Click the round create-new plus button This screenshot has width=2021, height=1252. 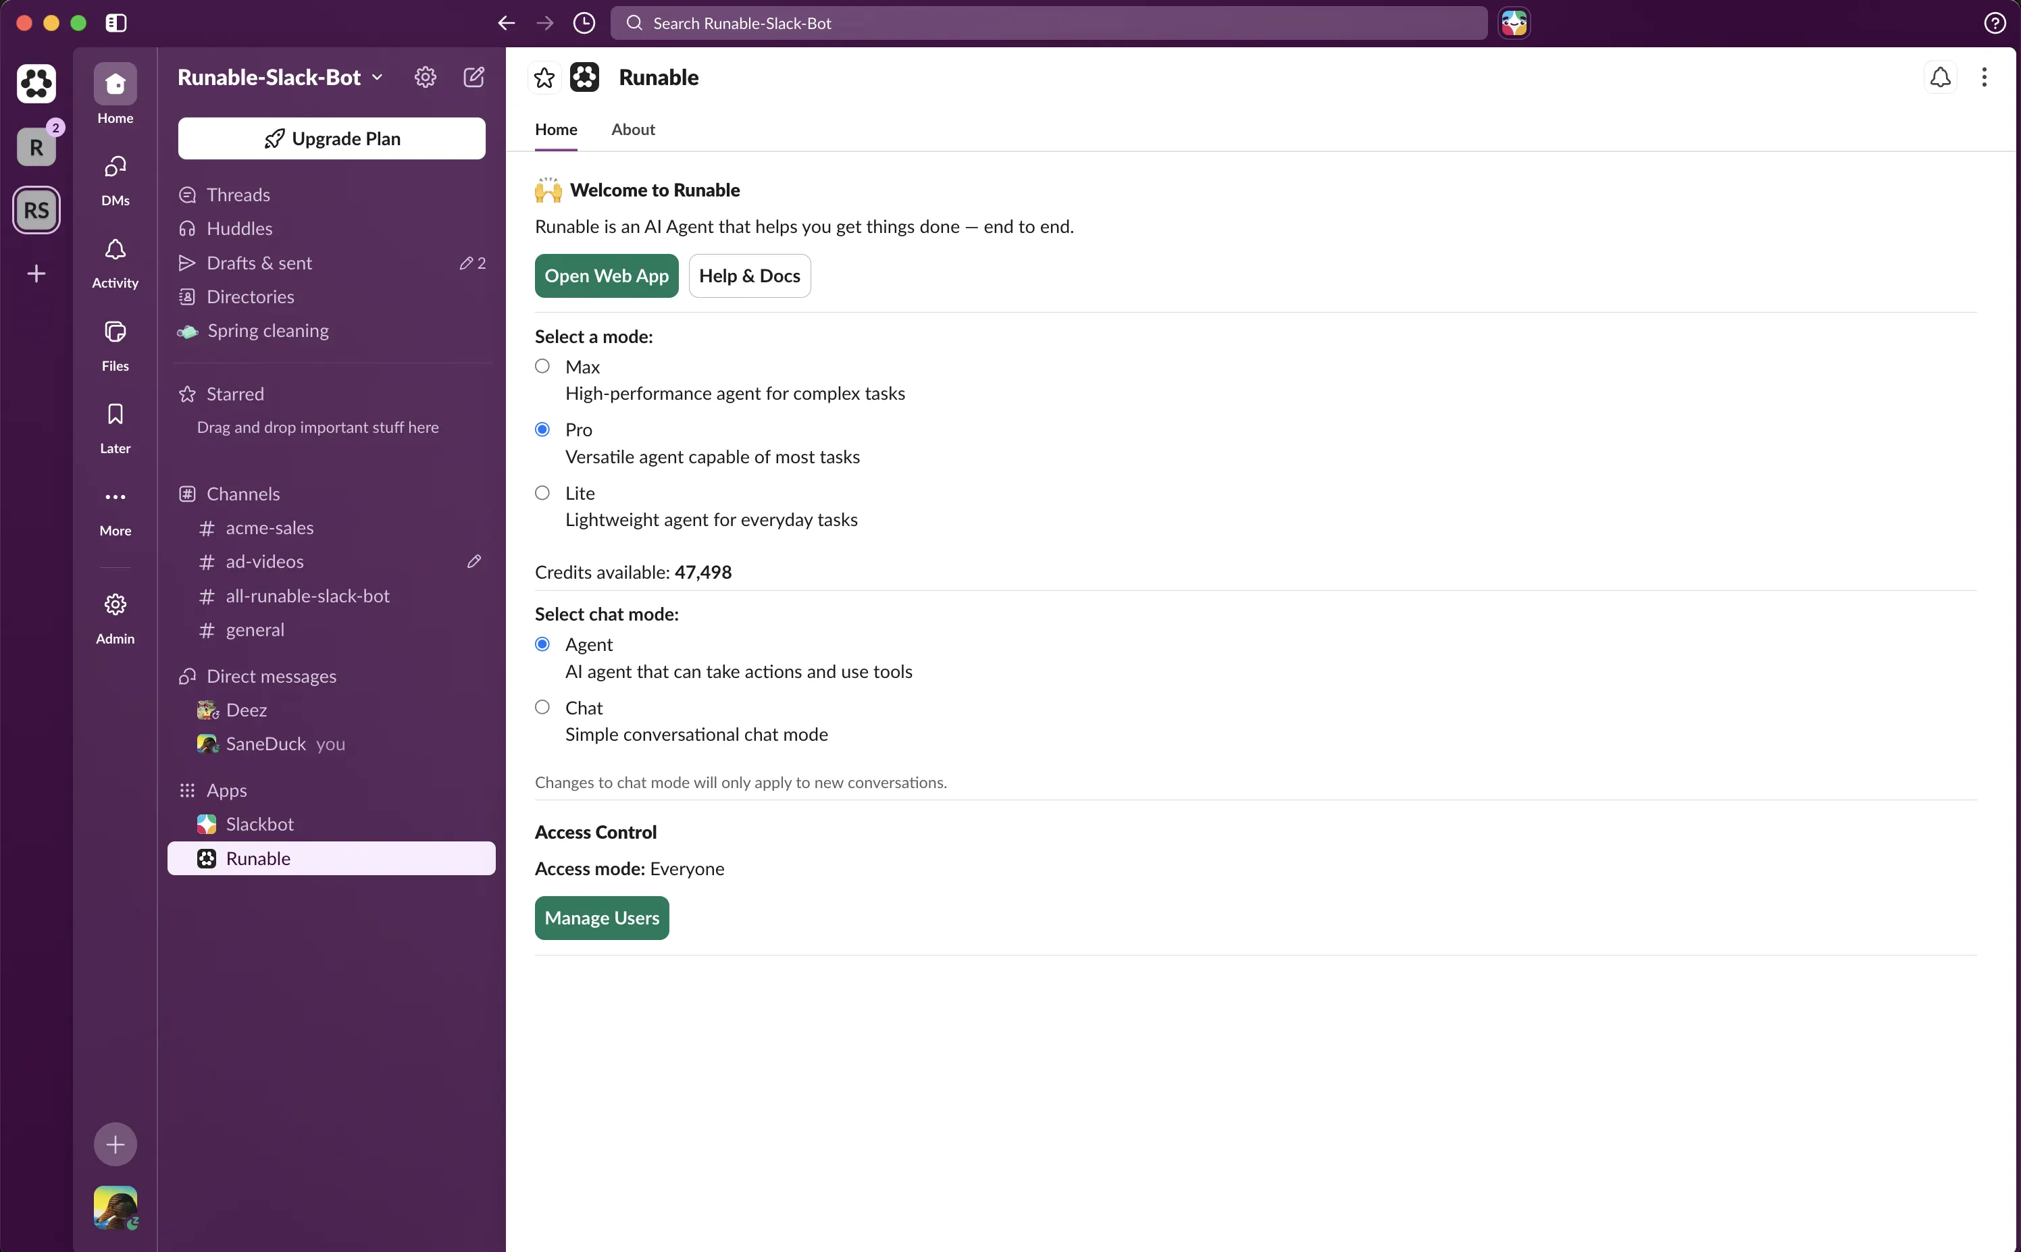pos(115,1145)
